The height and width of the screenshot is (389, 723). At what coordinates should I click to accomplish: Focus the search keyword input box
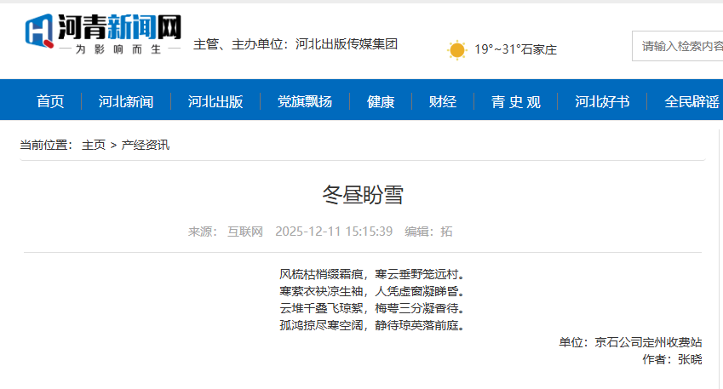(x=678, y=46)
